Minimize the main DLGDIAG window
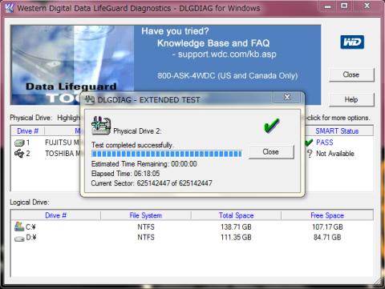The width and height of the screenshot is (385, 289). point(328,6)
